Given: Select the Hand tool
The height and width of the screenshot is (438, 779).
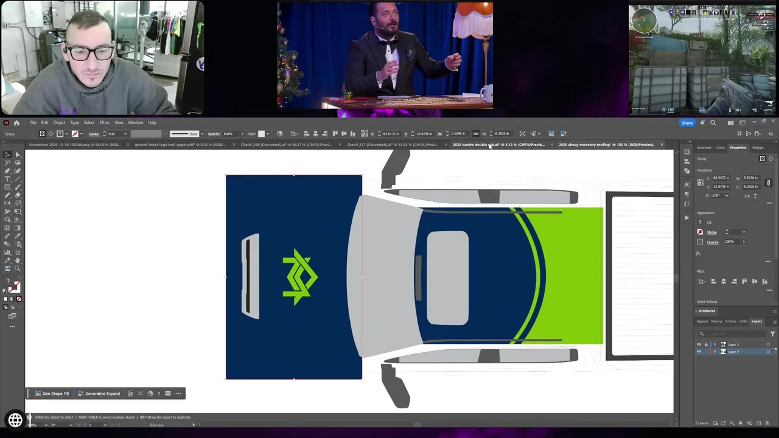Looking at the screenshot, I should click(x=17, y=260).
